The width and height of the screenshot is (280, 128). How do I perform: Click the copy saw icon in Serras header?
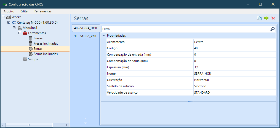[259, 18]
